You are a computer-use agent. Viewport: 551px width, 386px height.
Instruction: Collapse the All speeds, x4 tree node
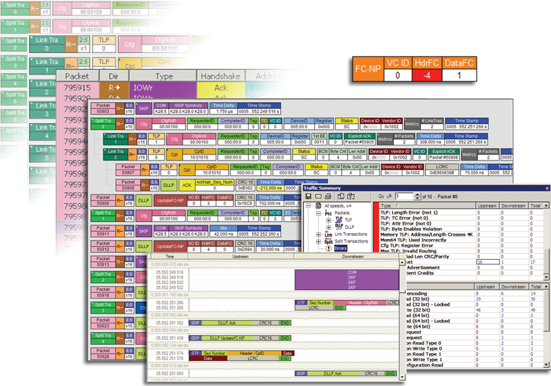pos(308,205)
